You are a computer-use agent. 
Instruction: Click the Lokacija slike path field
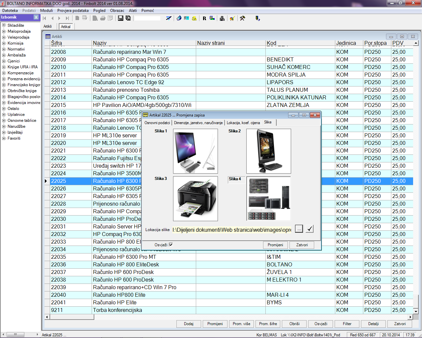pos(232,230)
